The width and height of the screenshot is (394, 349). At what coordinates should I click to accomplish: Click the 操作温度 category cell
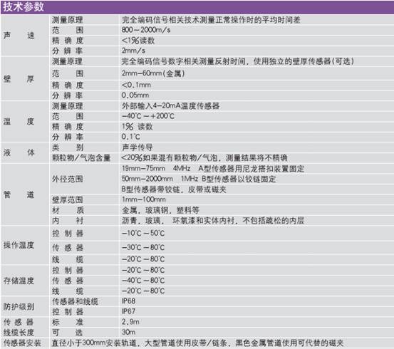25,245
